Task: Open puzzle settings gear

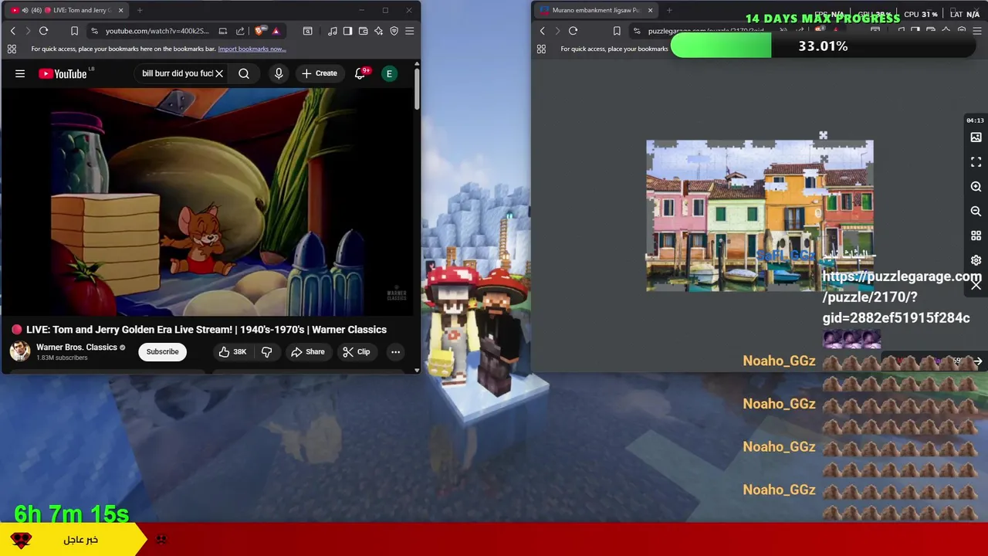Action: (976, 260)
